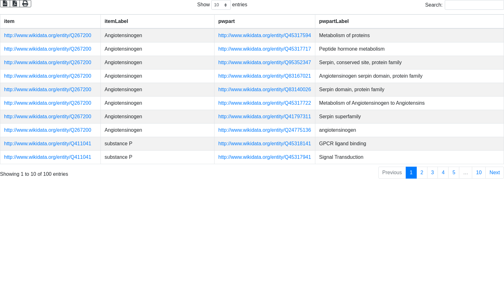Image resolution: width=504 pixels, height=283 pixels.
Task: Open the Show entries count dropdown
Action: pos(221,5)
